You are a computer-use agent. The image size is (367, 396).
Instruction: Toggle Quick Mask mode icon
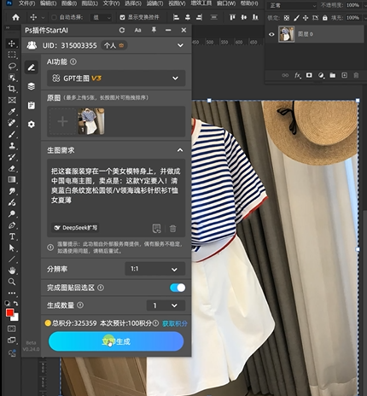click(x=12, y=329)
